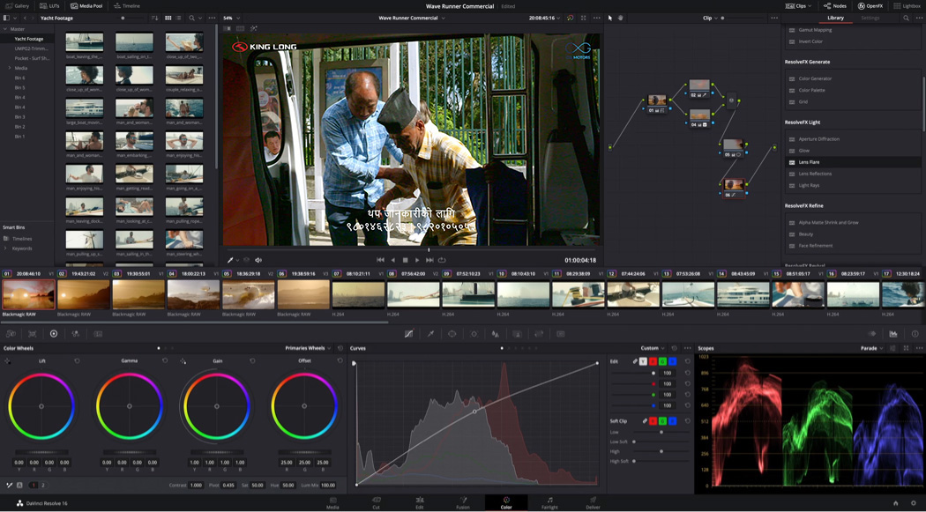The width and height of the screenshot is (926, 512).
Task: Open the Curves palette icon
Action: [x=408, y=334]
